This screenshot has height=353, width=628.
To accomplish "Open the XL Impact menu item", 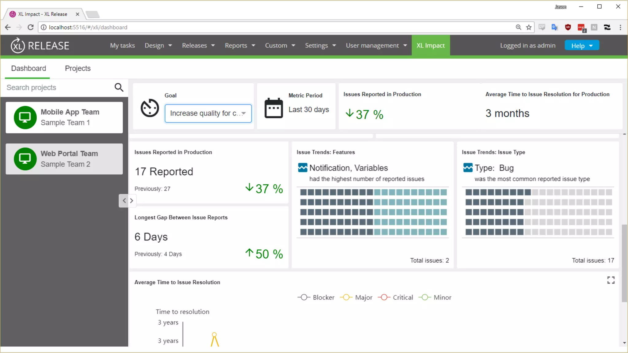I will point(431,45).
